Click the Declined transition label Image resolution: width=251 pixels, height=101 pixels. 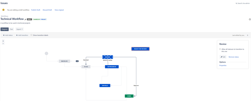[x=86, y=60]
